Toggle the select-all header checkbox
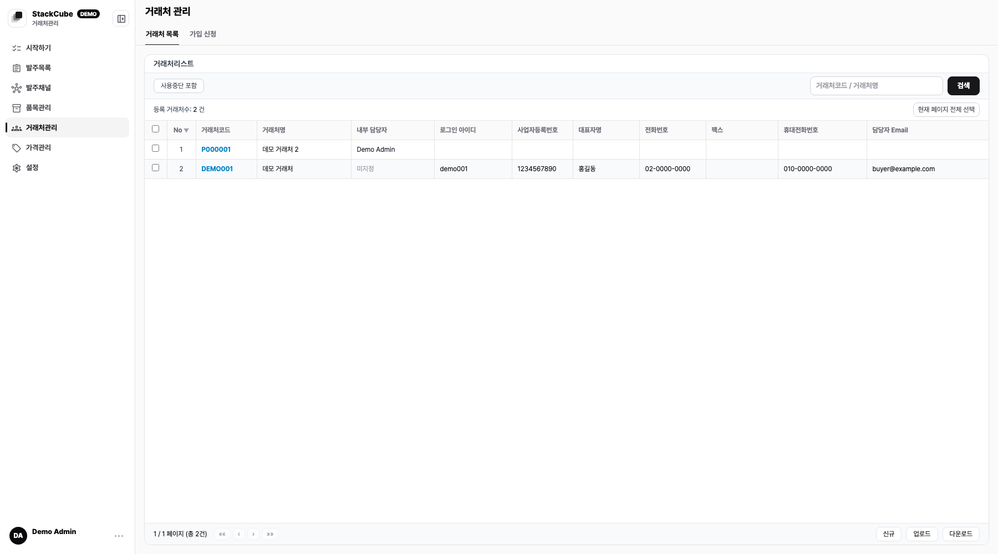This screenshot has height=554, width=998. tap(156, 129)
